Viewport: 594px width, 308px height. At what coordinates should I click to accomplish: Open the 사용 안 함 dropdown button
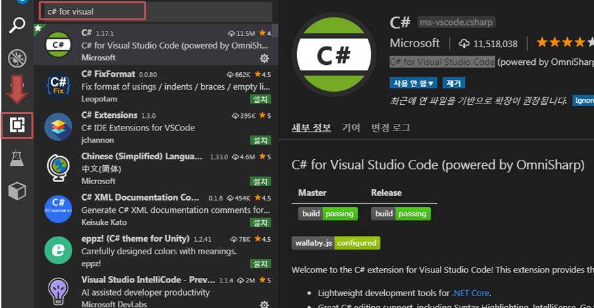[x=413, y=83]
